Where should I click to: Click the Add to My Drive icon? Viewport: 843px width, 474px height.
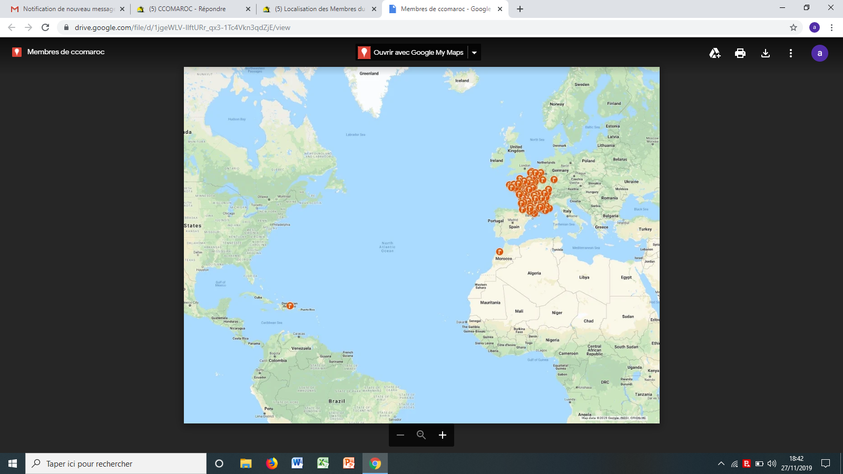[x=714, y=53]
